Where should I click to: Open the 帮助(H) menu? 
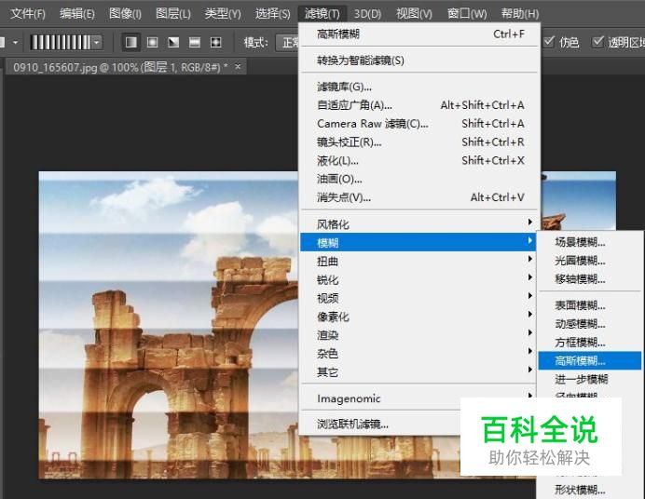tap(520, 14)
